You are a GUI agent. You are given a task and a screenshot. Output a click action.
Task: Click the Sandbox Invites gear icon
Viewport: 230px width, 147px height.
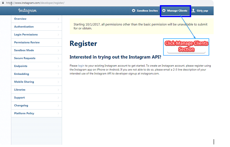(133, 11)
